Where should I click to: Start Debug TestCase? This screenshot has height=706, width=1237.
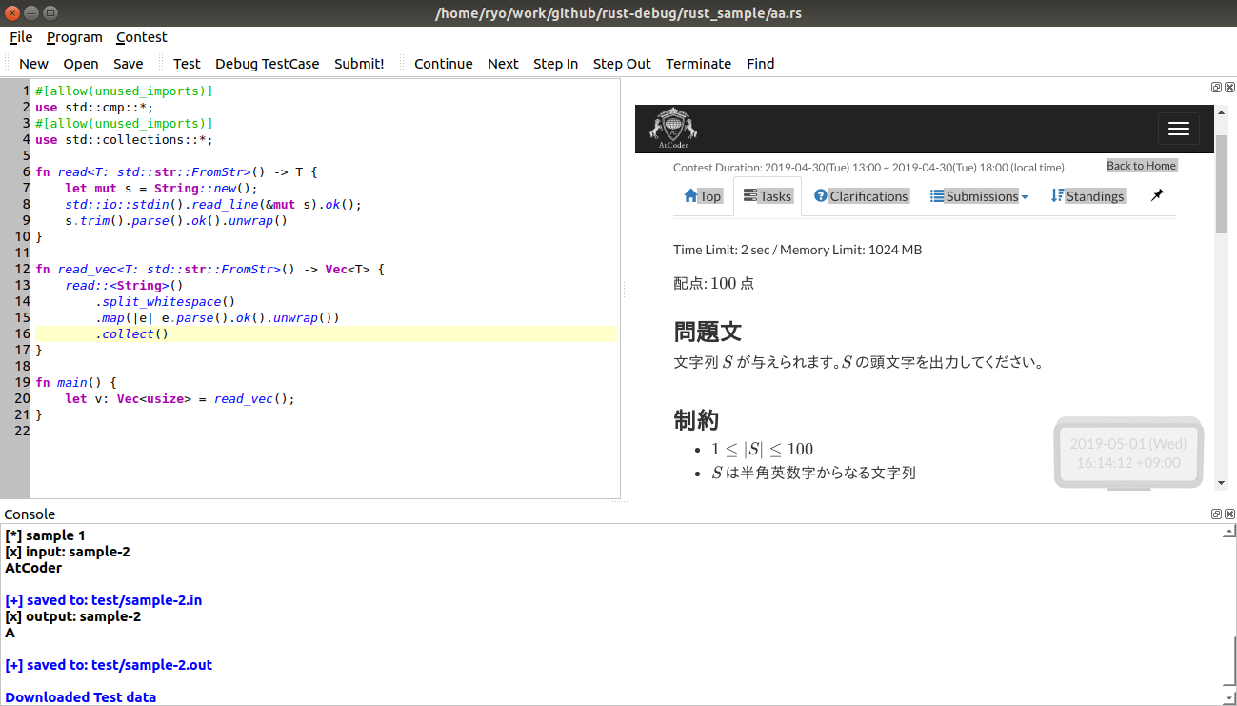pyautogui.click(x=268, y=64)
